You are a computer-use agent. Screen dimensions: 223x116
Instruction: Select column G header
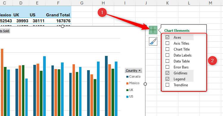pos(82,3)
